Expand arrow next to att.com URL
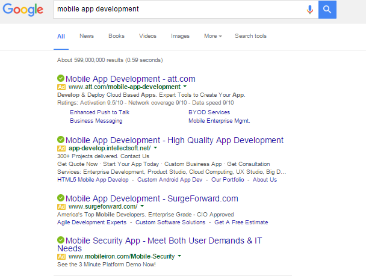The width and height of the screenshot is (366, 279). [185, 87]
